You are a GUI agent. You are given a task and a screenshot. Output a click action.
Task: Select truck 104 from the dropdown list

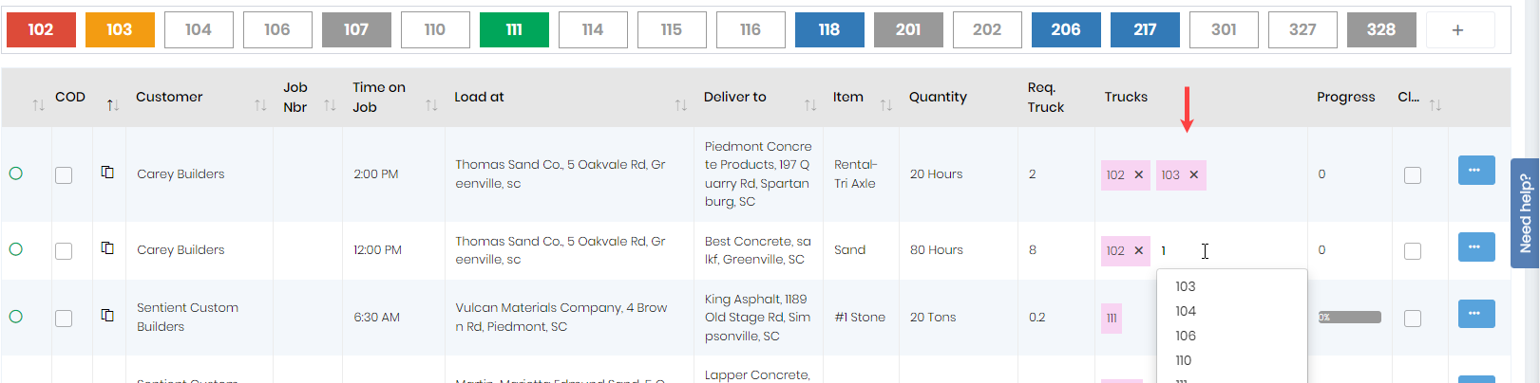pyautogui.click(x=1186, y=311)
